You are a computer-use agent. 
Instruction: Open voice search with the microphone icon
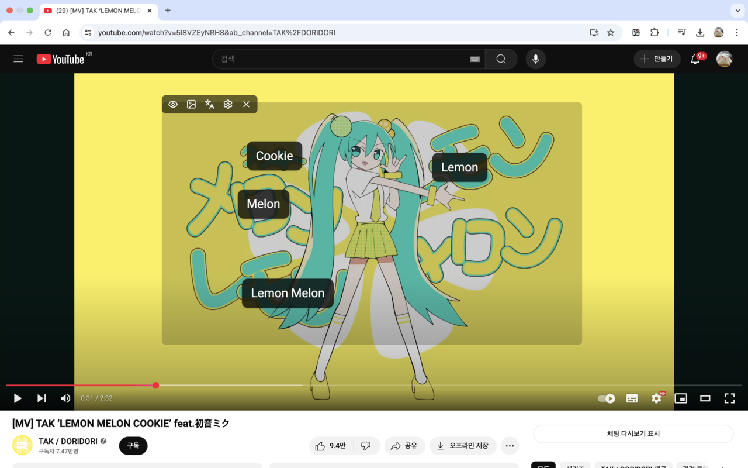tap(535, 58)
